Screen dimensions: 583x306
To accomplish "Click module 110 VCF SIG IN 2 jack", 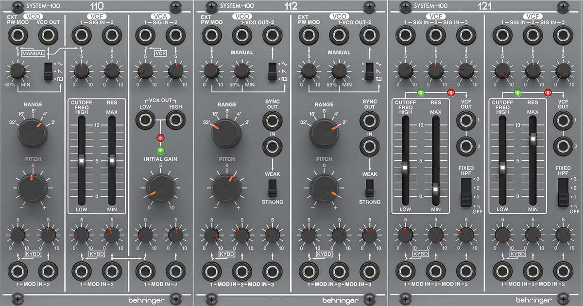I will [112, 35].
